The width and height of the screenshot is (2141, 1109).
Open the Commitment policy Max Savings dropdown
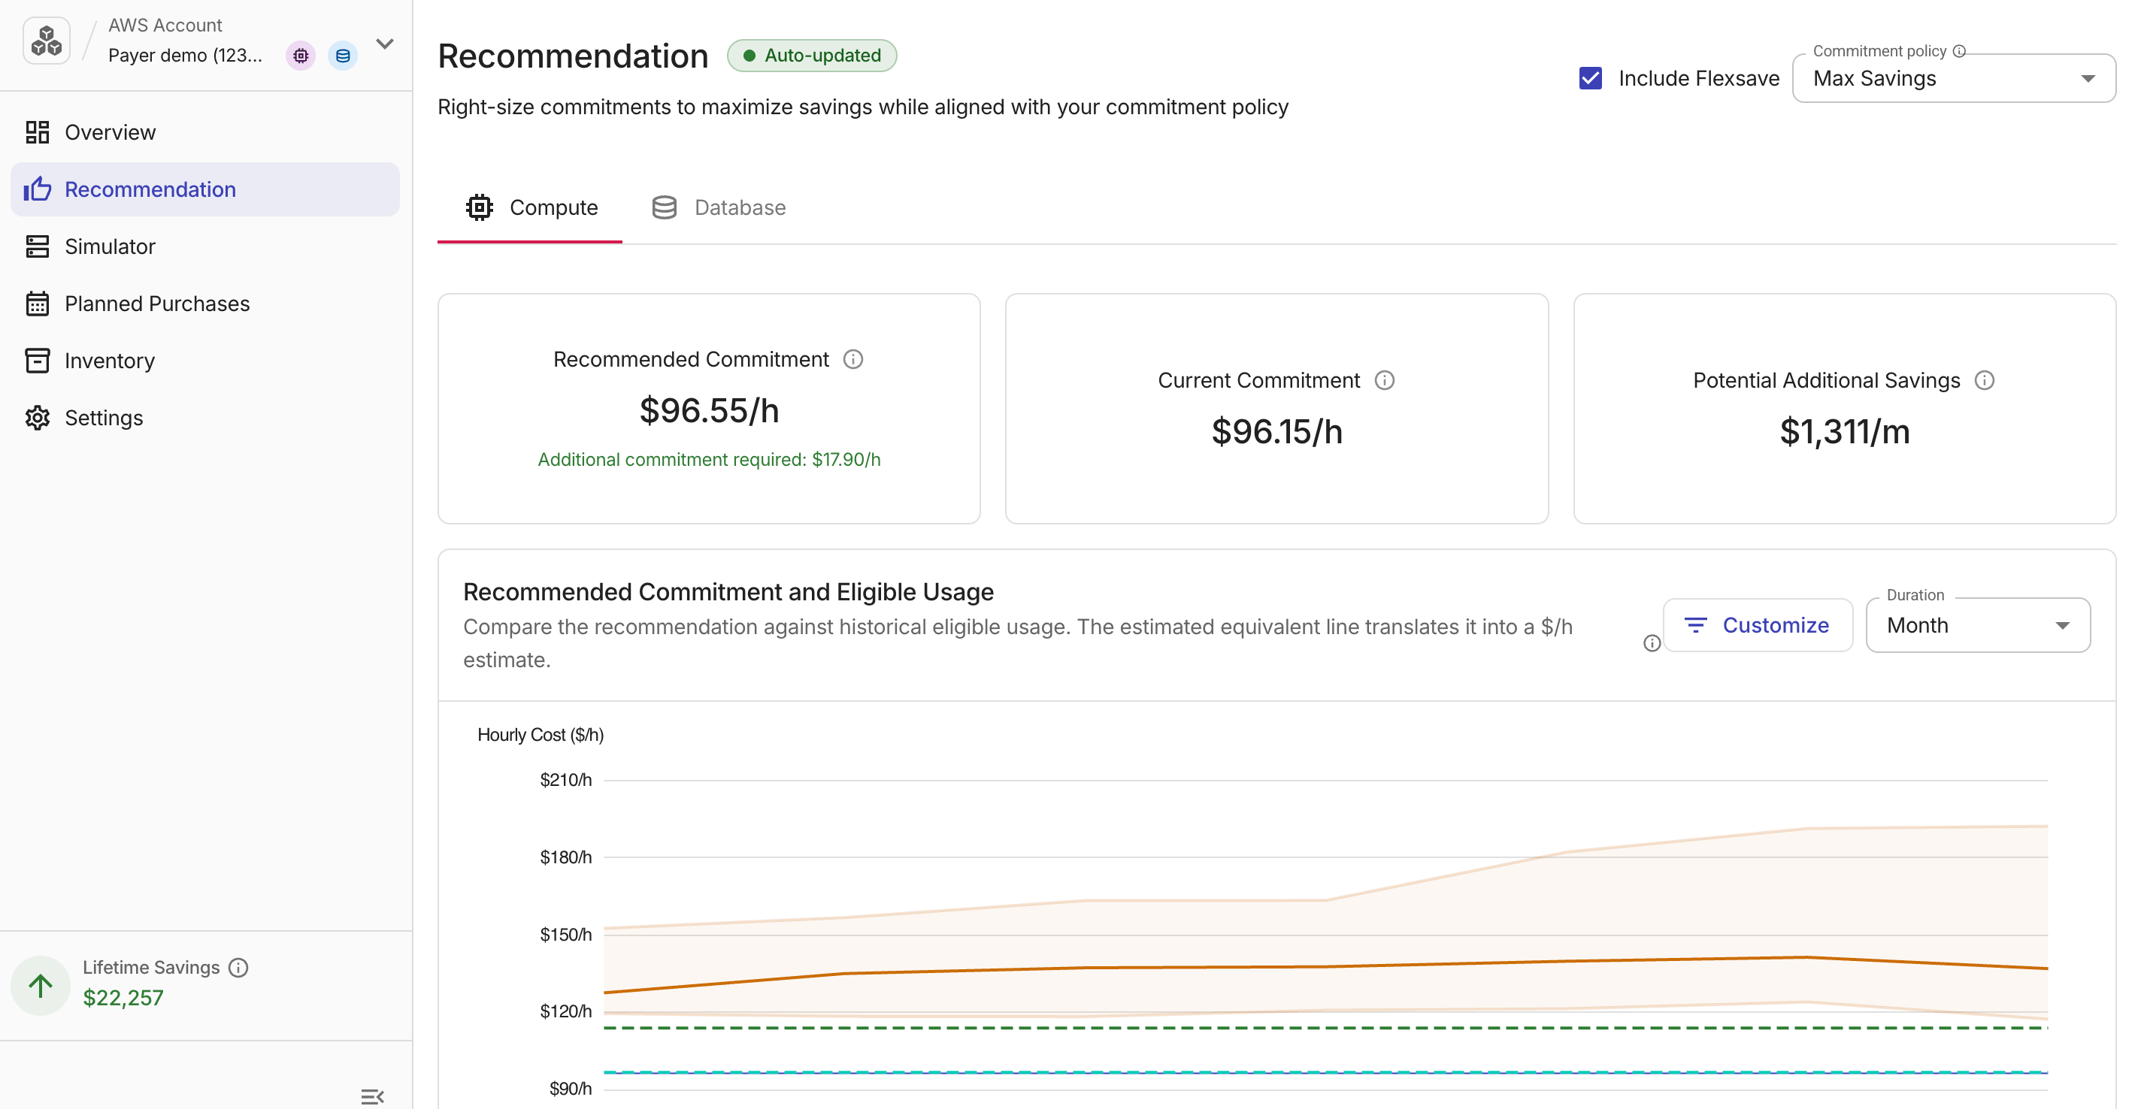point(1953,78)
